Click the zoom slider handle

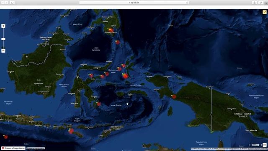(3, 39)
